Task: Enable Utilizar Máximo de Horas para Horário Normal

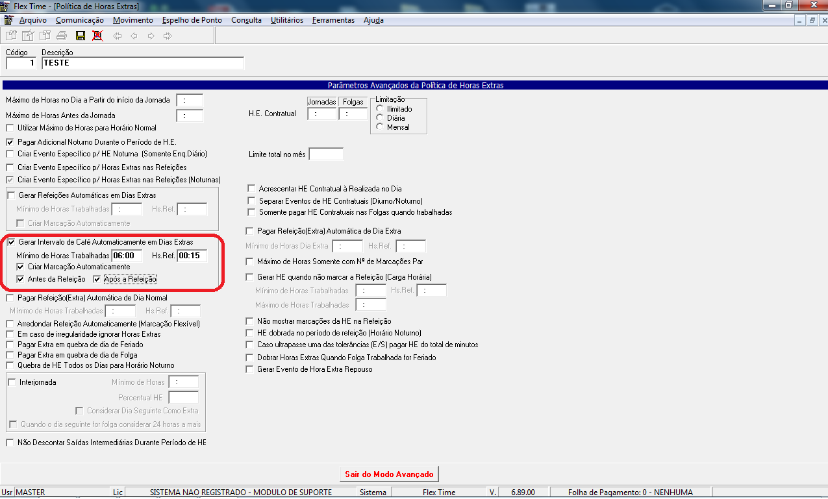Action: point(10,128)
